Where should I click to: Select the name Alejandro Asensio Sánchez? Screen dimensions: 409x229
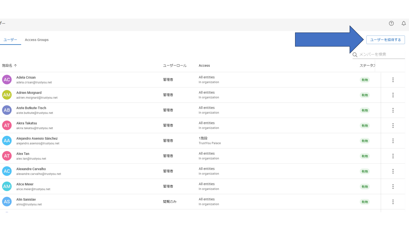[x=37, y=138]
